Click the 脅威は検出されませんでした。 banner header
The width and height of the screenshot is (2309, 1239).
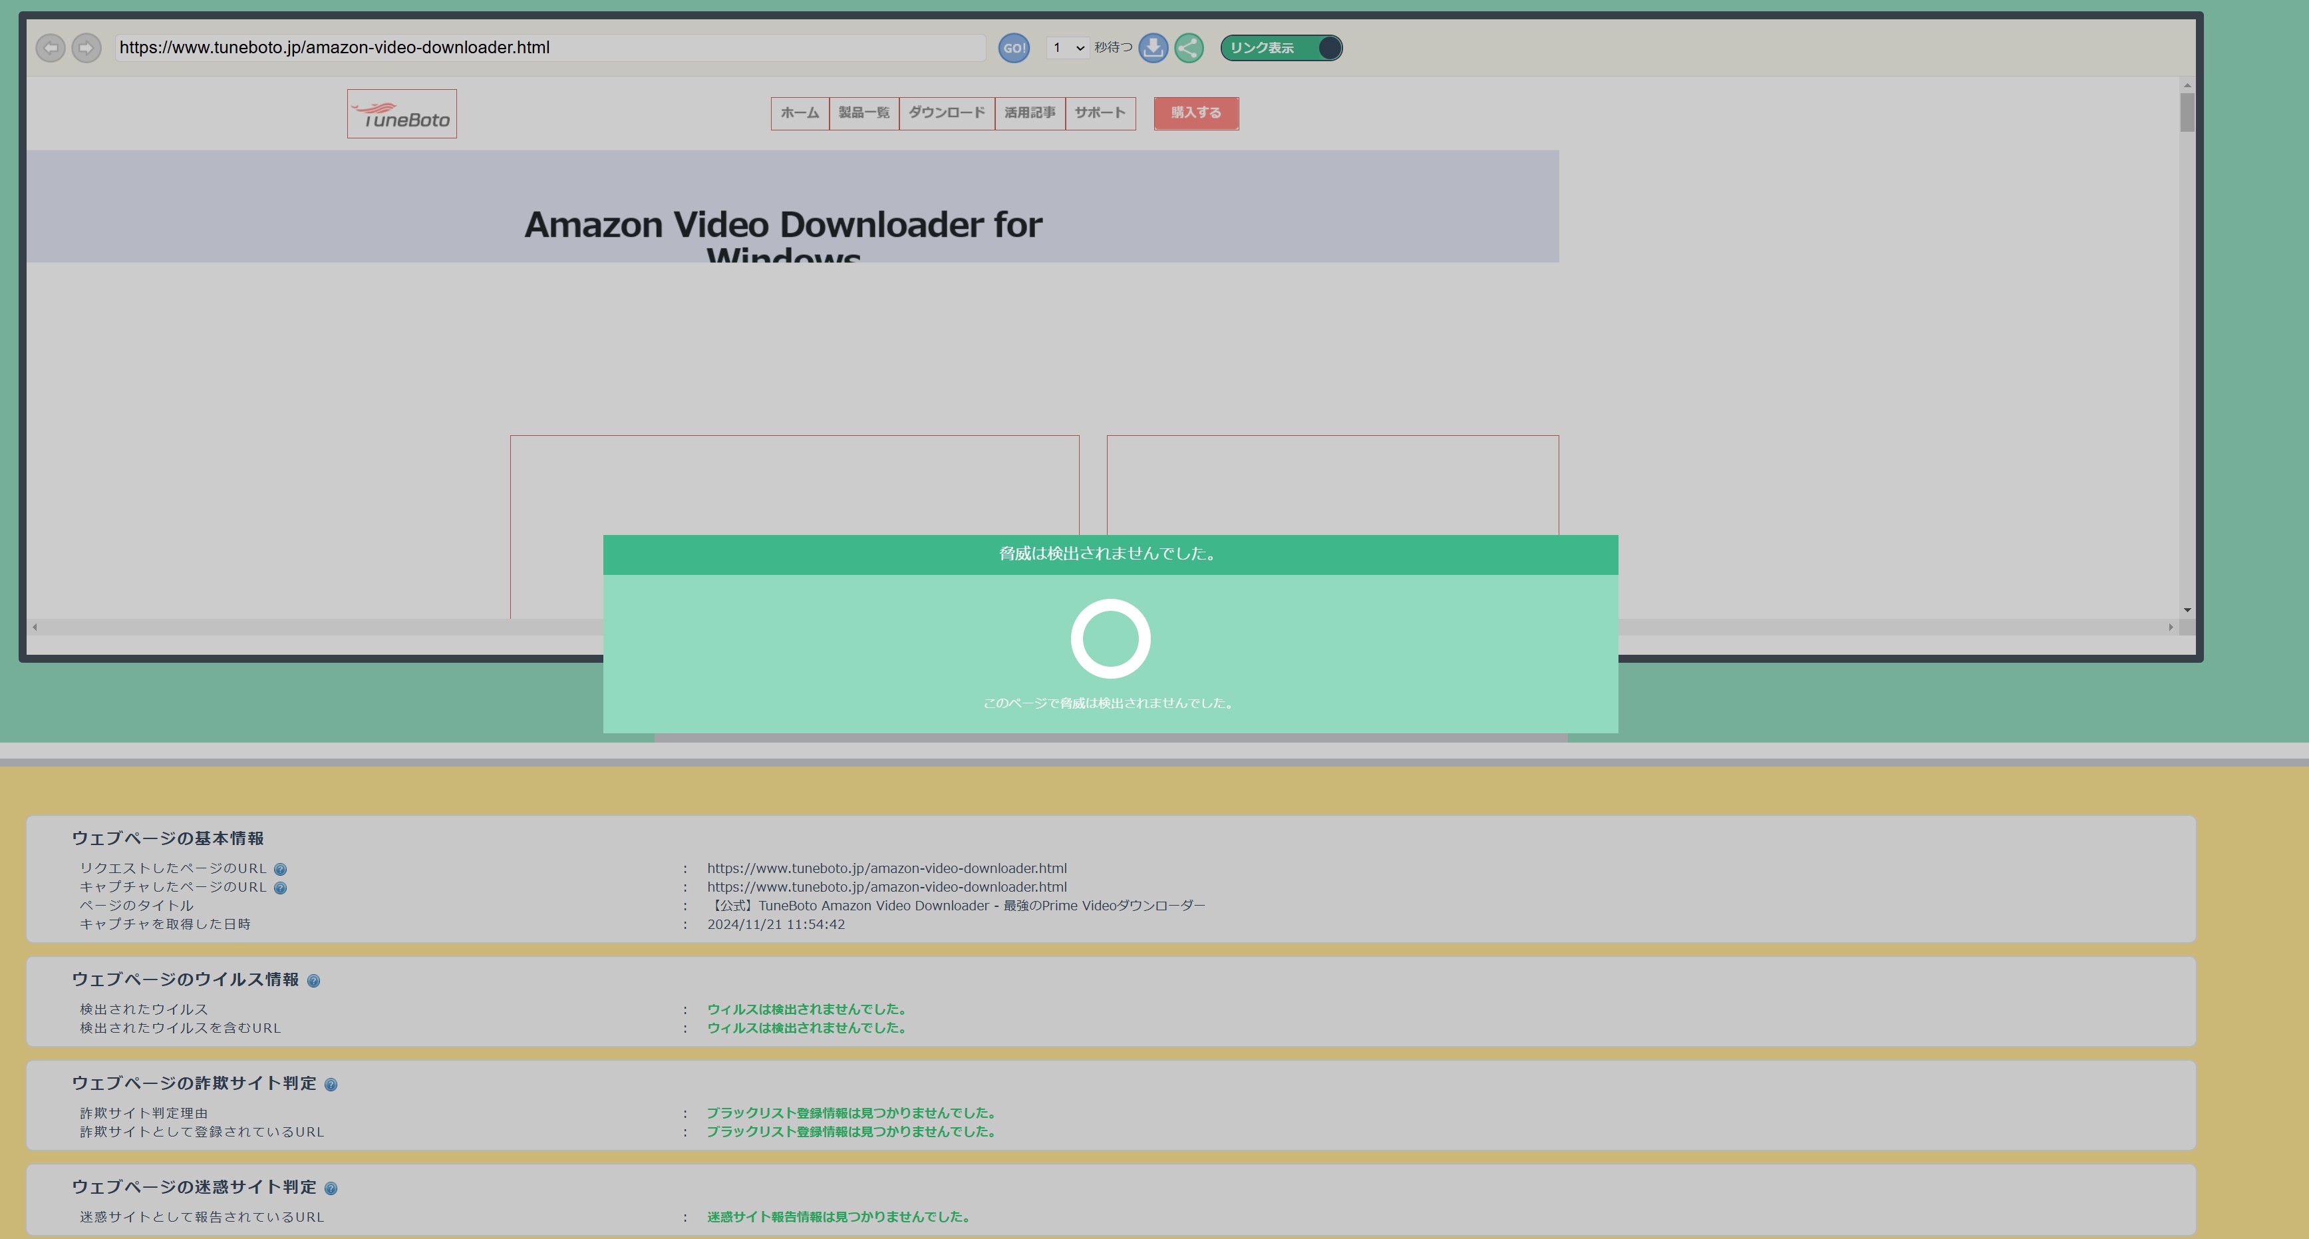[x=1110, y=554]
